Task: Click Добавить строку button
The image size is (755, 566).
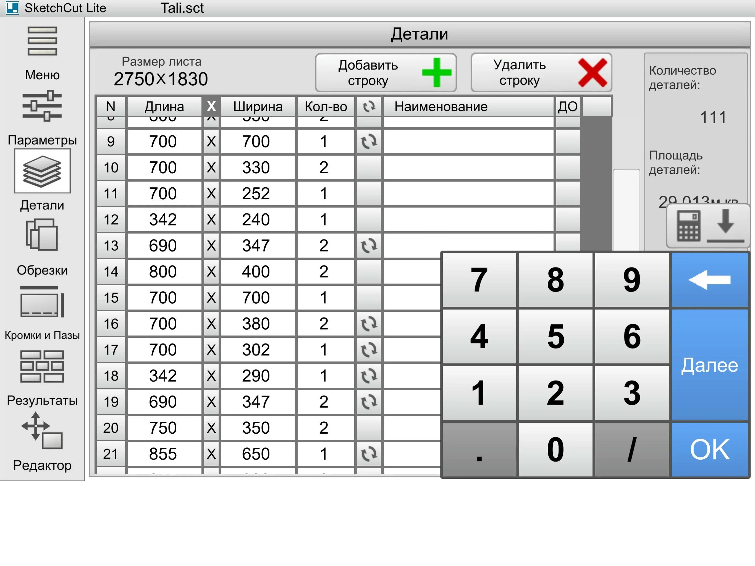Action: coord(386,73)
